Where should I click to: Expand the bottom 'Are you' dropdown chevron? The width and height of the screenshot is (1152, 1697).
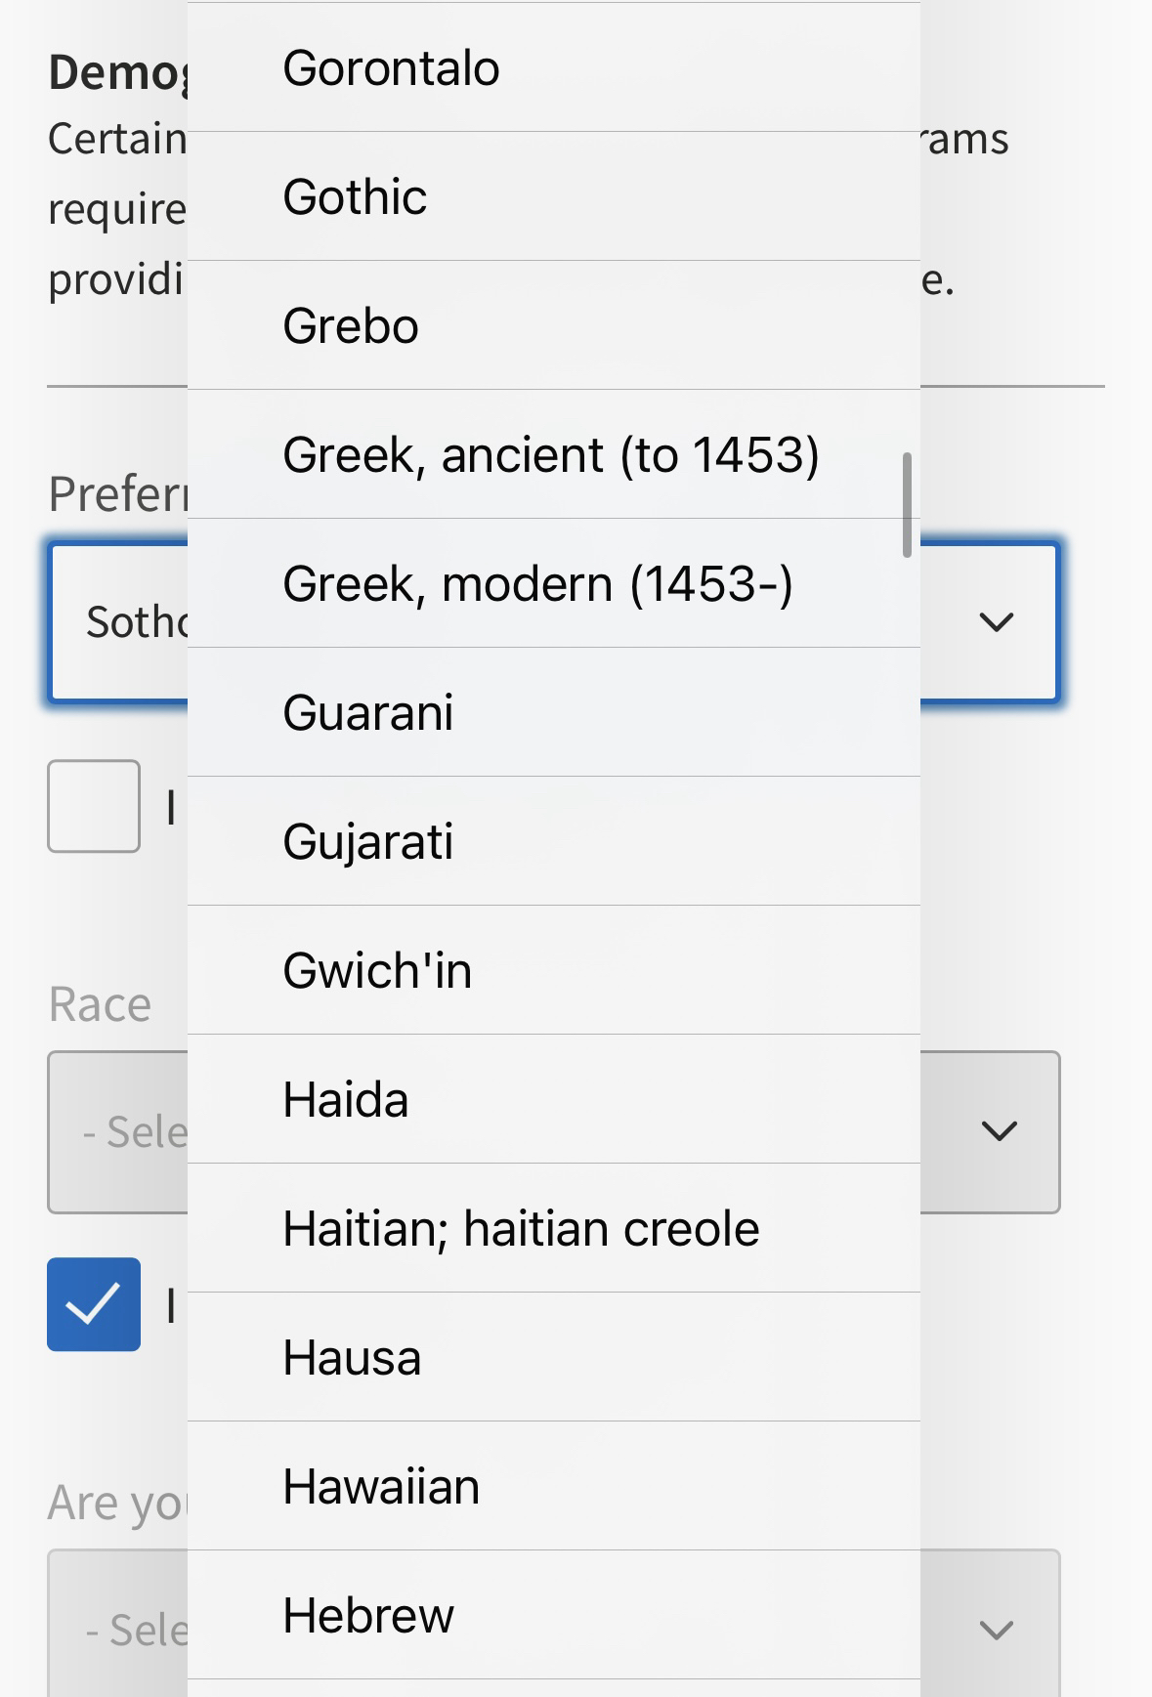pos(996,1629)
